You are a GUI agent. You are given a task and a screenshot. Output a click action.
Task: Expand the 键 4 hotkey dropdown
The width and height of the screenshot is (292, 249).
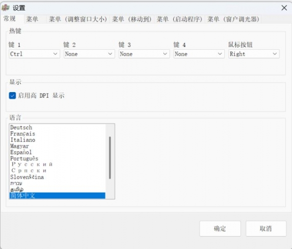pos(199,54)
